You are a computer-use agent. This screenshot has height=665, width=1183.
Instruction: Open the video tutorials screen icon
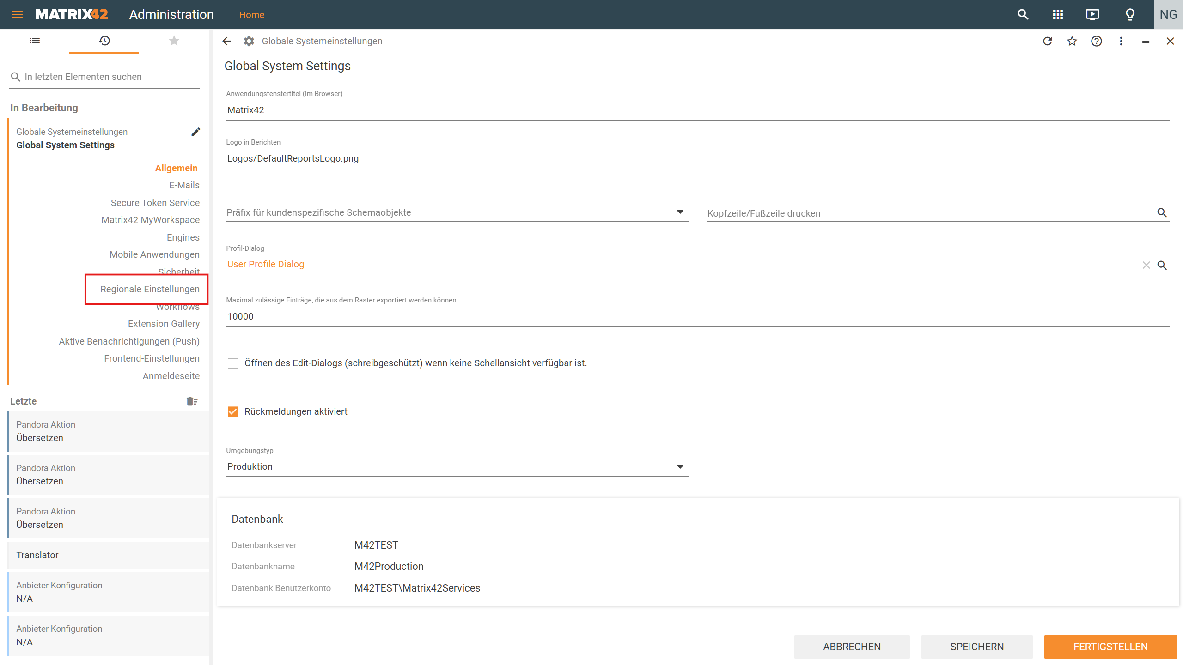coord(1092,14)
